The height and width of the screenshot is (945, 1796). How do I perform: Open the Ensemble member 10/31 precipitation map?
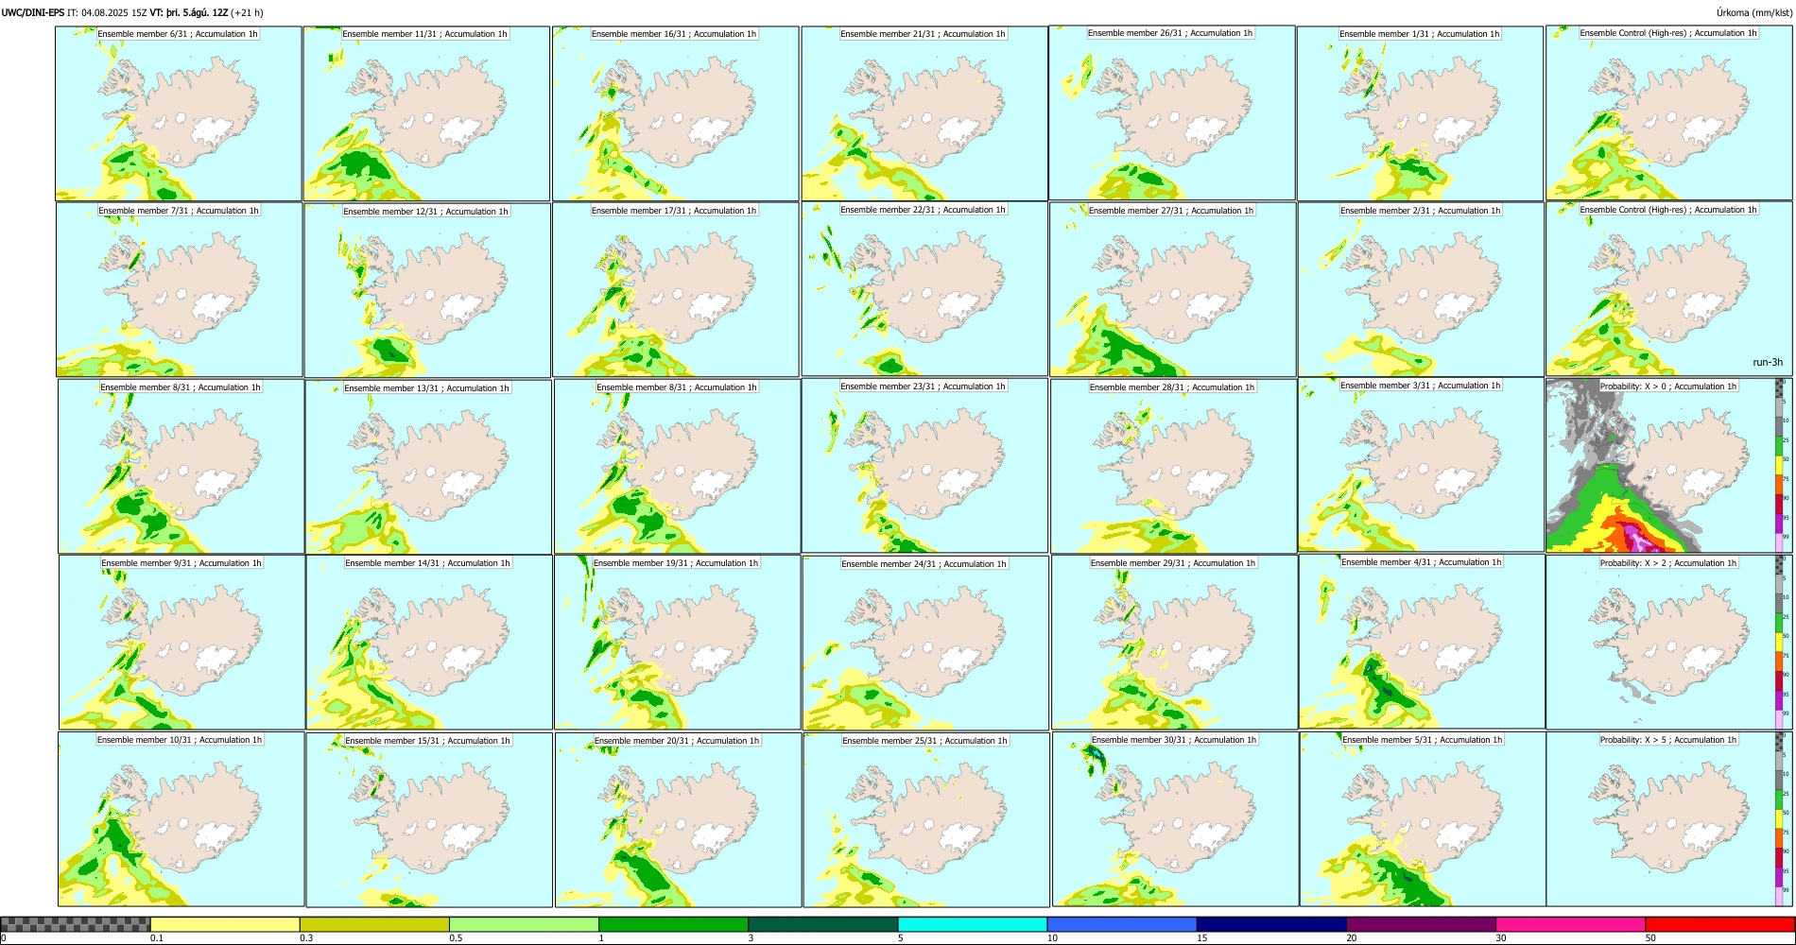181,819
